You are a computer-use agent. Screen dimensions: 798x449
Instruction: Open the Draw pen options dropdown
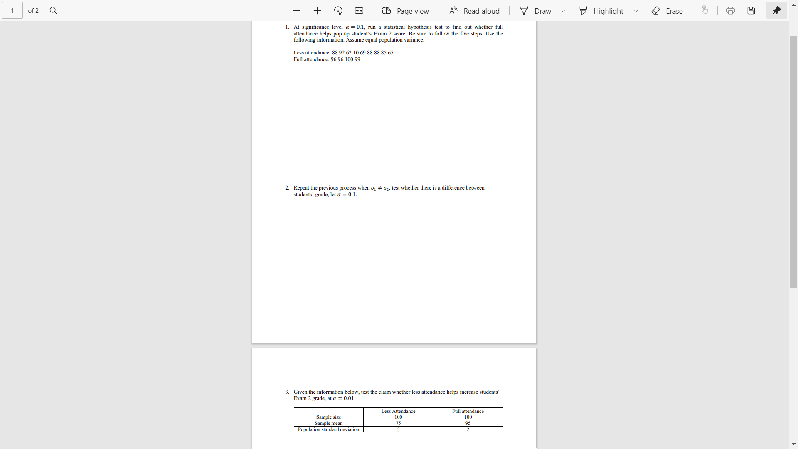(563, 10)
